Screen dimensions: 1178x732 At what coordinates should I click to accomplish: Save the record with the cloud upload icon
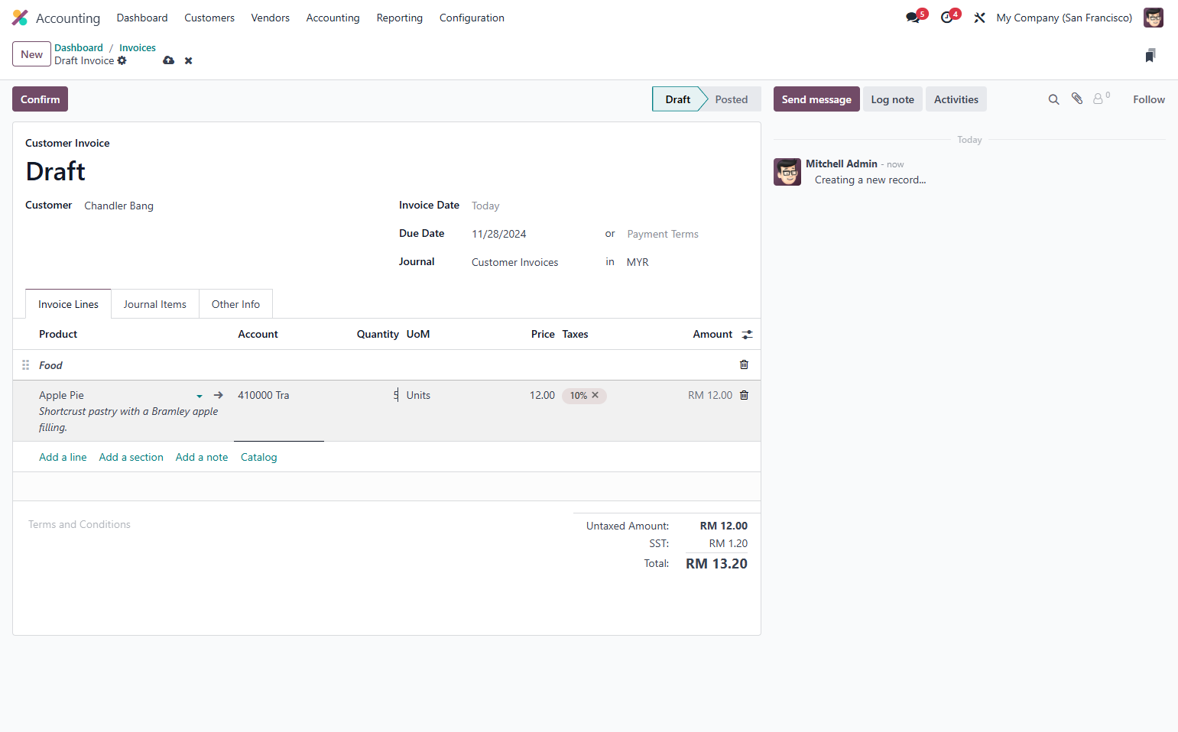(168, 60)
